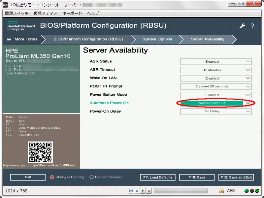Click the Automatic Power-On label

109,103
